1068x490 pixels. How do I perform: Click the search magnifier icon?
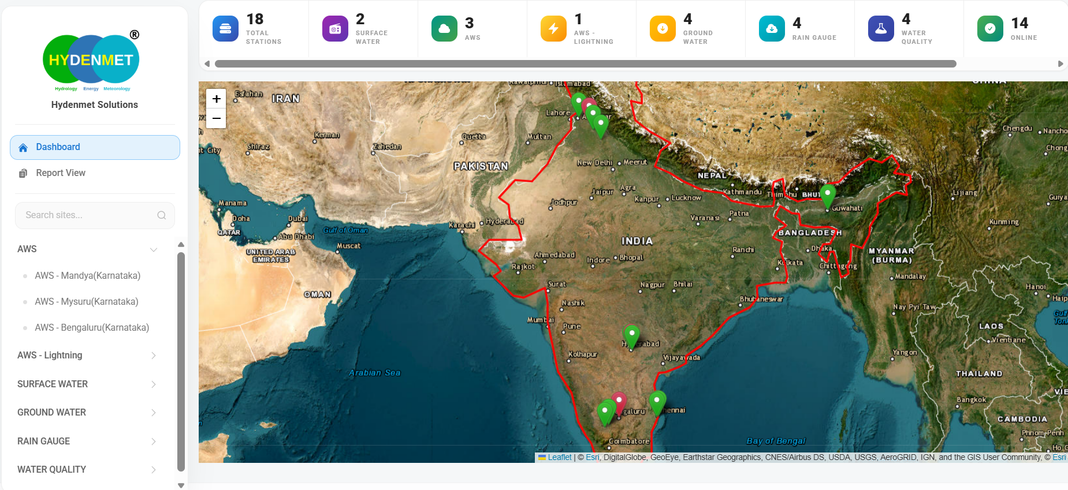pyautogui.click(x=162, y=215)
